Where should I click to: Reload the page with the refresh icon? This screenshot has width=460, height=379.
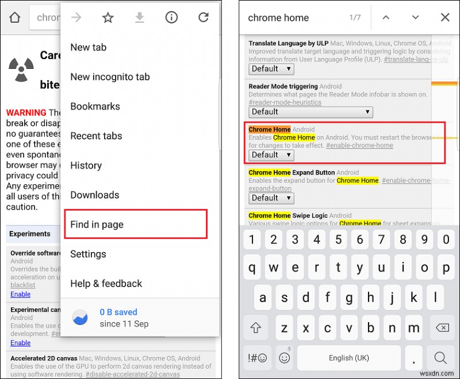tap(203, 18)
